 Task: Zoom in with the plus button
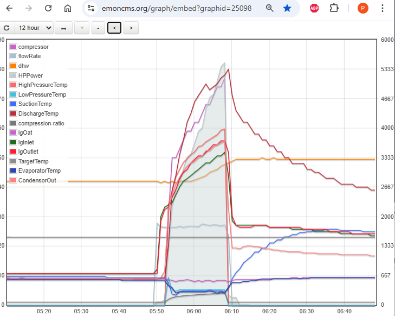coord(81,28)
